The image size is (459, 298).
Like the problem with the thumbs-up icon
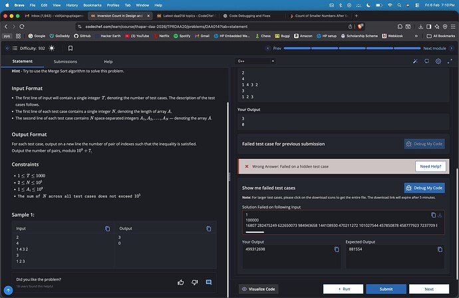click(181, 282)
